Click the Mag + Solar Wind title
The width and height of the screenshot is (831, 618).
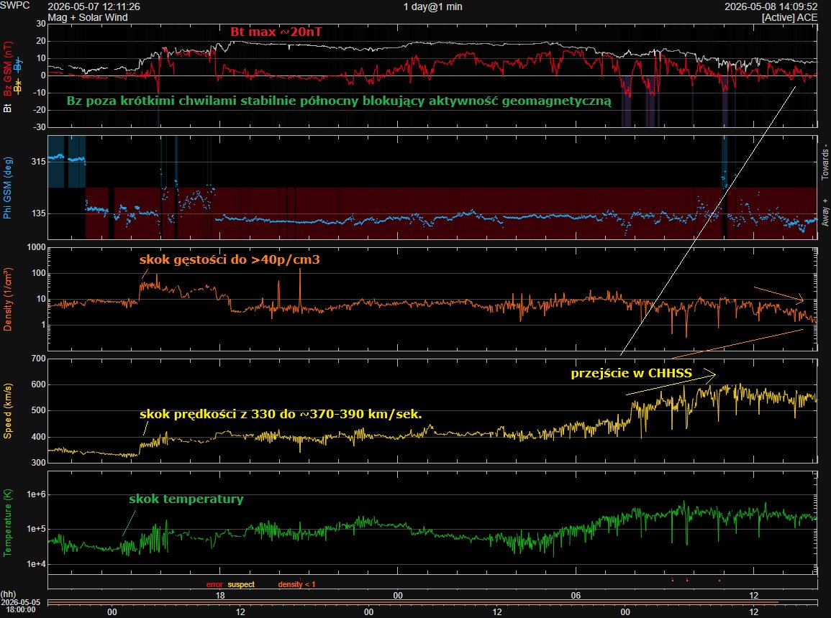(88, 17)
